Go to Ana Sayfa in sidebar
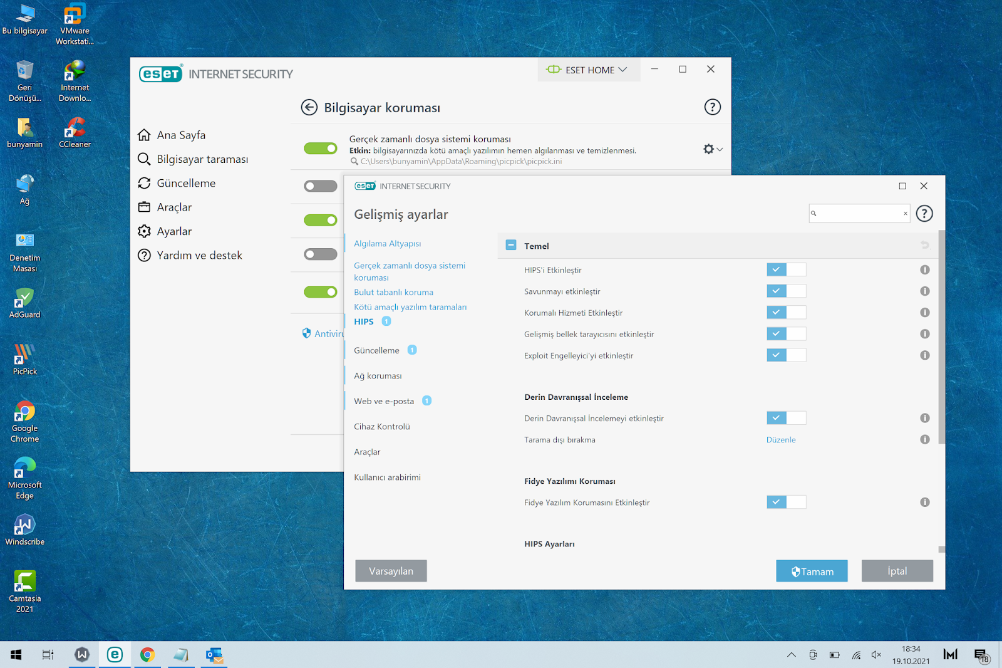This screenshot has width=1002, height=668. (x=181, y=135)
